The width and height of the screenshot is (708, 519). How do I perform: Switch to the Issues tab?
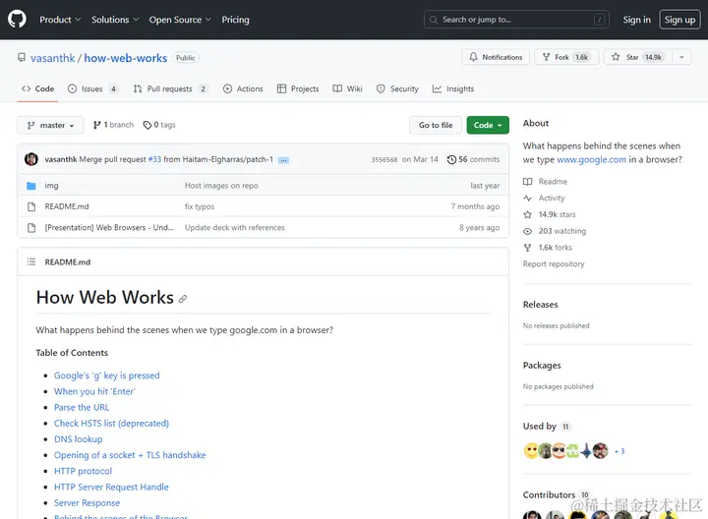point(92,88)
